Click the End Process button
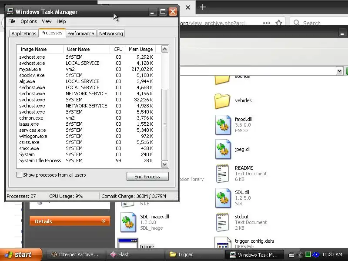The height and width of the screenshot is (261, 348). coord(147,177)
